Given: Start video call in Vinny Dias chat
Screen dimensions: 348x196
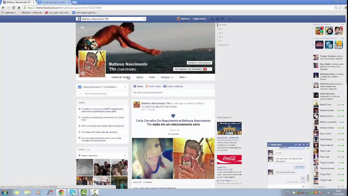Looking at the screenshot, I should (300, 145).
